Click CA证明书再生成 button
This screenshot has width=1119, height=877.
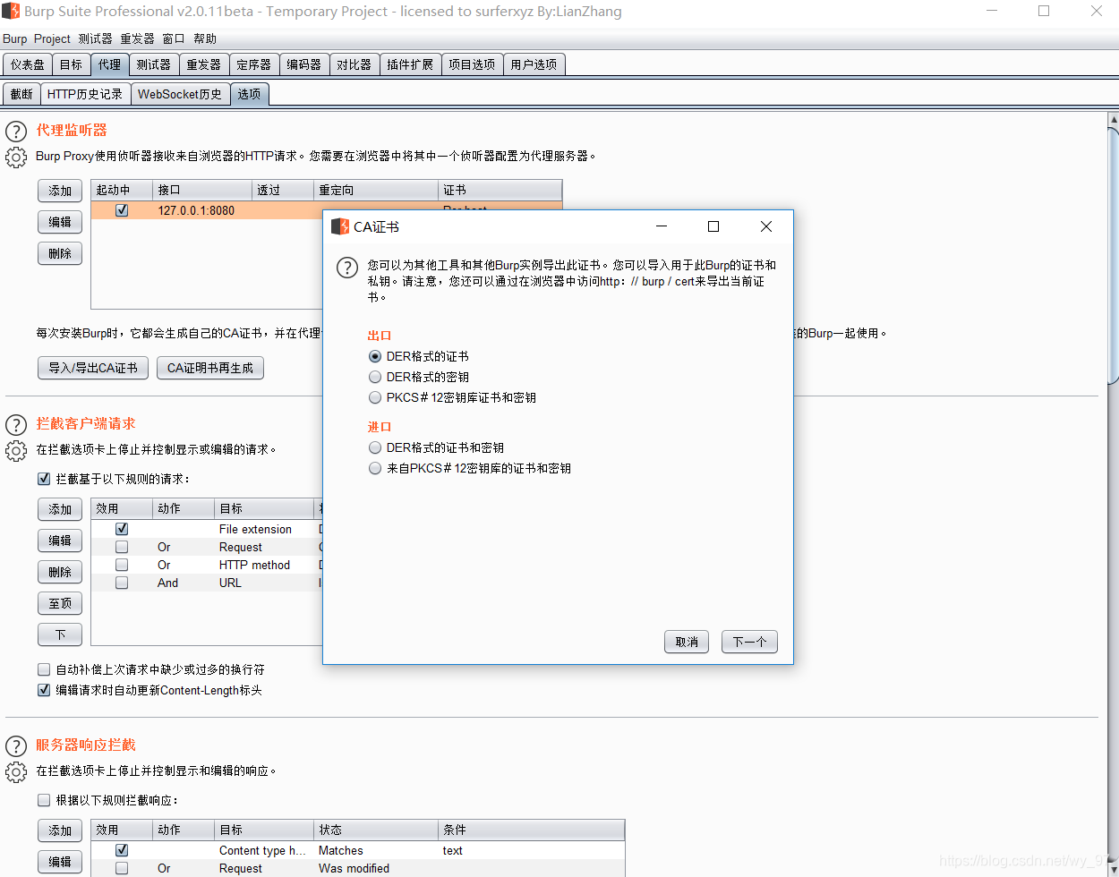coord(210,368)
